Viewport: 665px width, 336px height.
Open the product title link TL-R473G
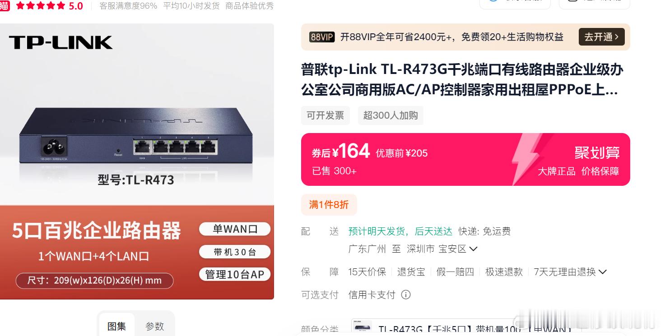462,79
